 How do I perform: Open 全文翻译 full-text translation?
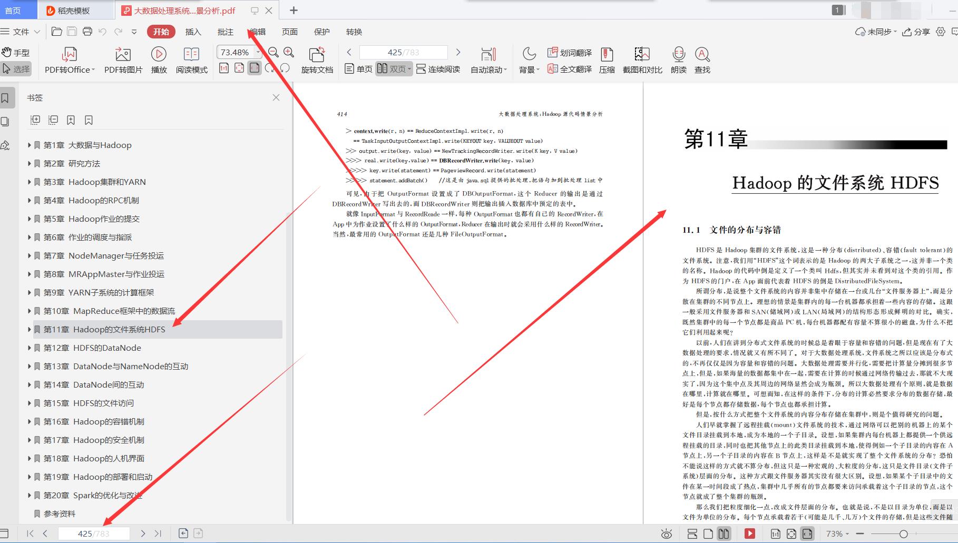click(570, 69)
